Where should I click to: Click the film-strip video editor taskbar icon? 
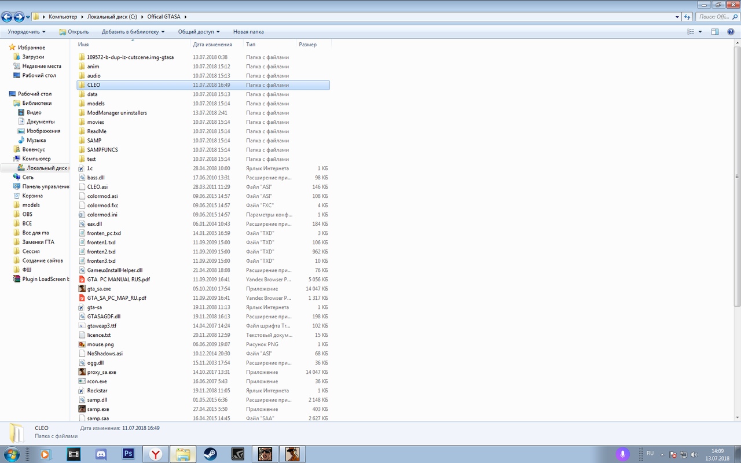(x=73, y=454)
